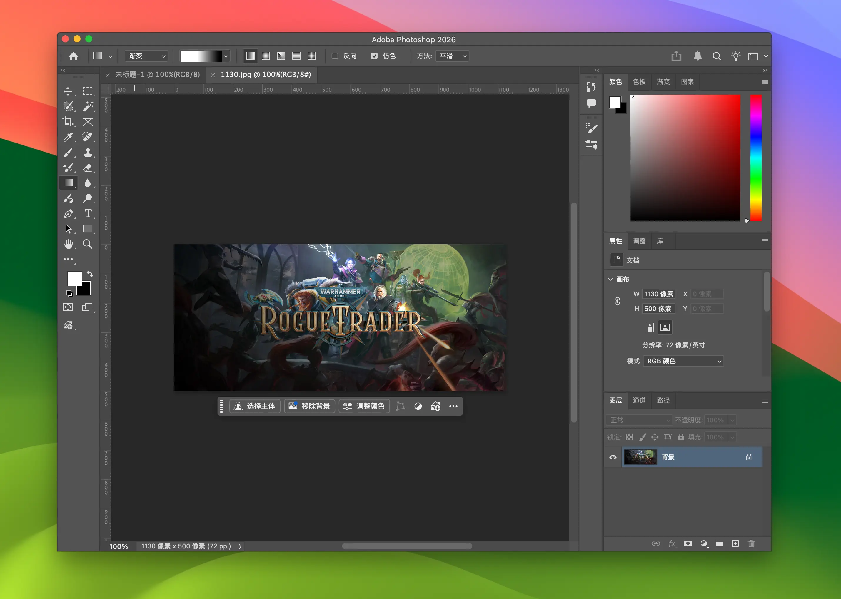Image resolution: width=841 pixels, height=599 pixels.
Task: Select the Zoom tool in toolbar
Action: click(x=87, y=244)
